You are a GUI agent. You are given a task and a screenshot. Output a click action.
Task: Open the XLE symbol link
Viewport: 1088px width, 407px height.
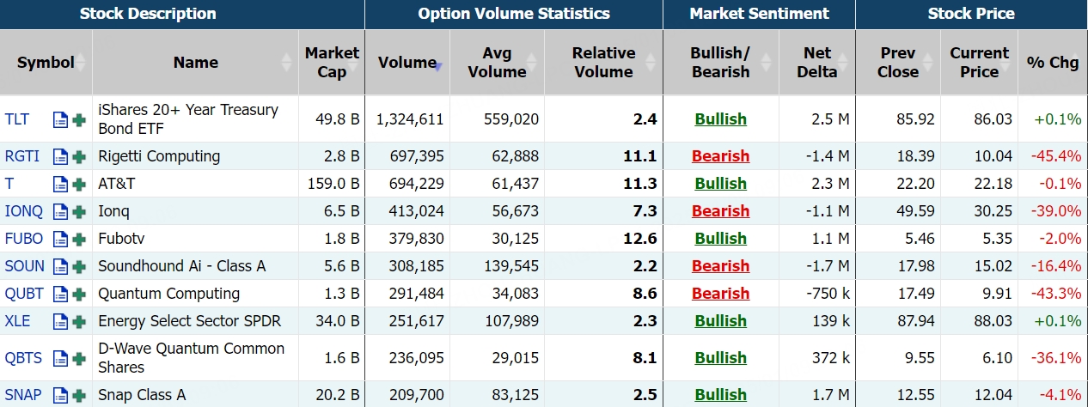(17, 321)
